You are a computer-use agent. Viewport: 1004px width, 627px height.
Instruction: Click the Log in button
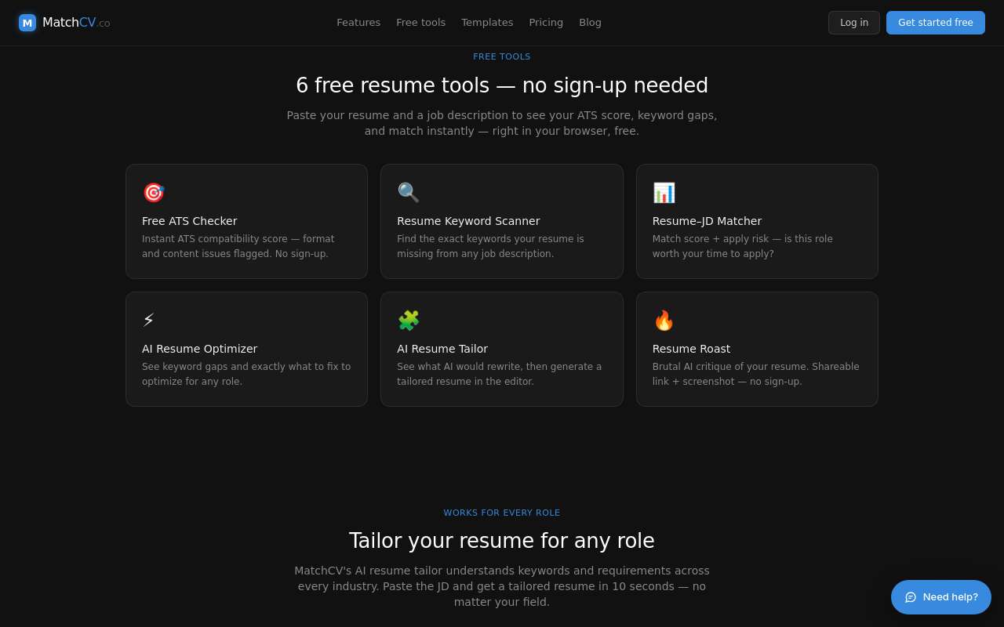854,23
